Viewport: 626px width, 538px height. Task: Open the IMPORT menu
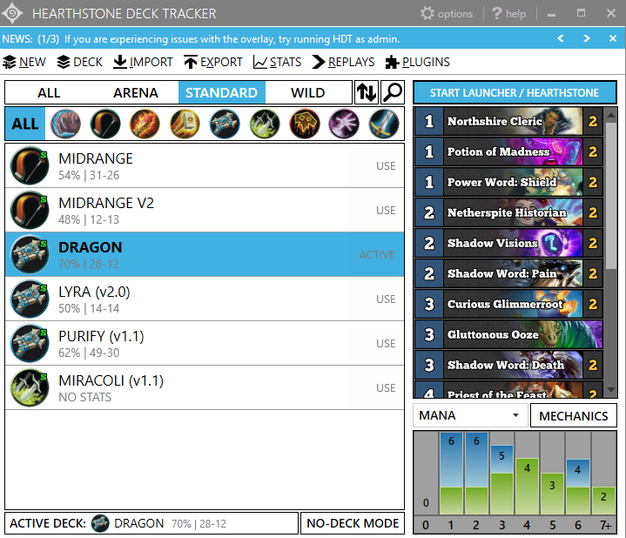[x=143, y=62]
